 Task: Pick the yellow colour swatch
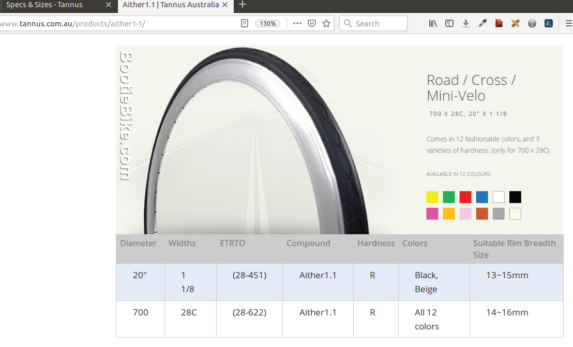(x=432, y=197)
